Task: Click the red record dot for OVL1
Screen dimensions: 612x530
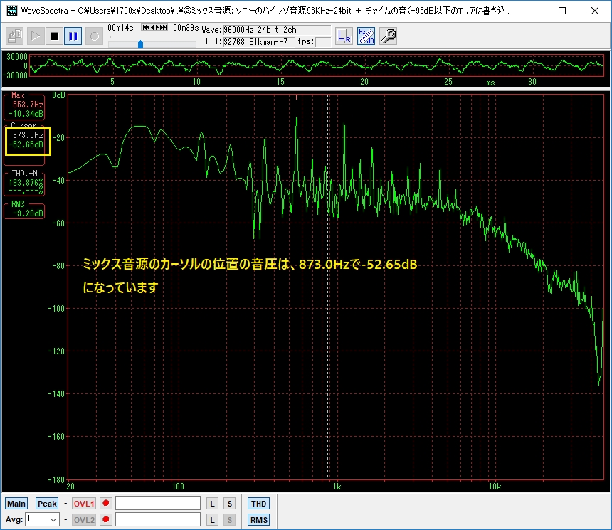Action: pyautogui.click(x=106, y=503)
